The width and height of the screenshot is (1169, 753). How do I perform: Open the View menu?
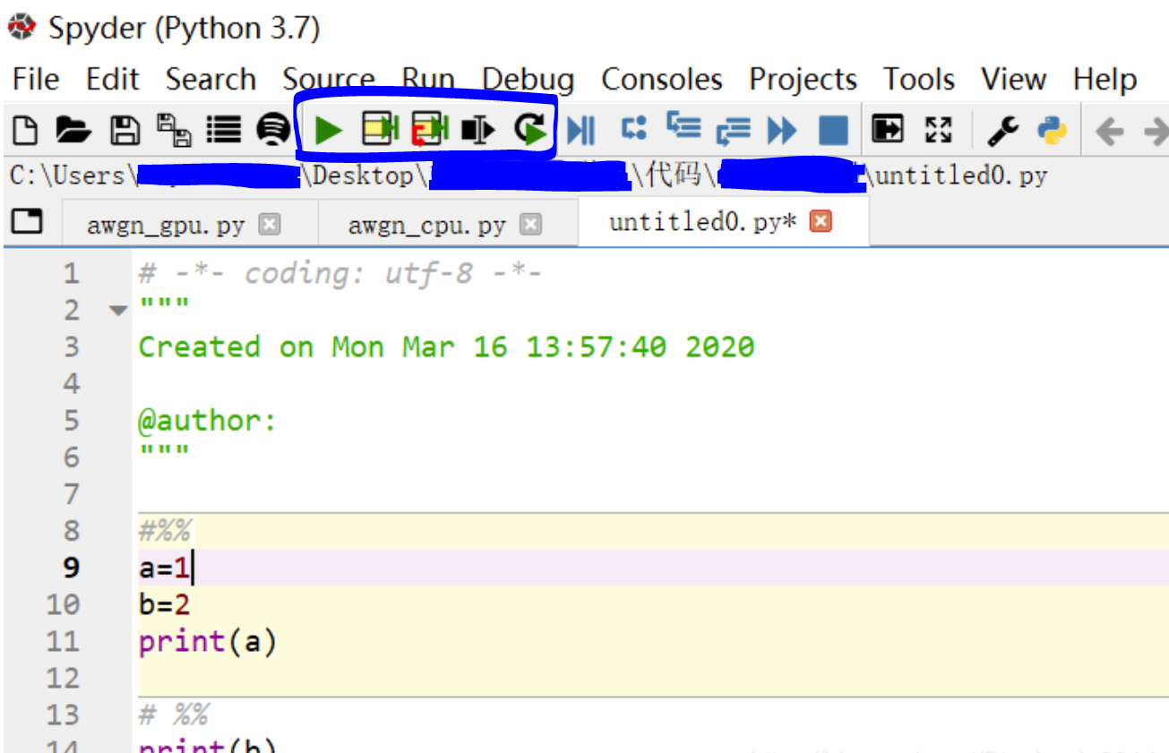[1013, 80]
